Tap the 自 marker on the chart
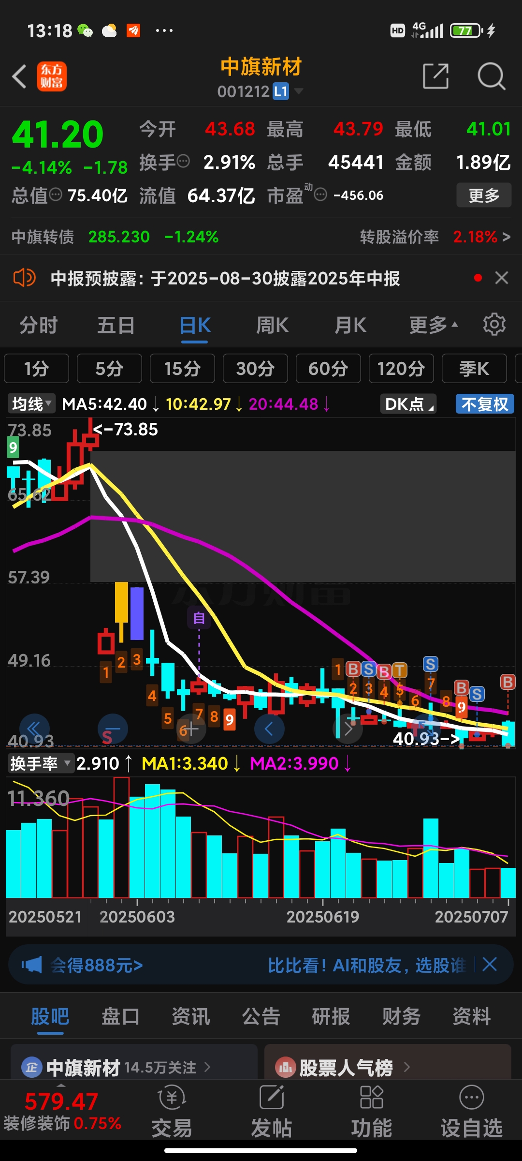 click(199, 618)
